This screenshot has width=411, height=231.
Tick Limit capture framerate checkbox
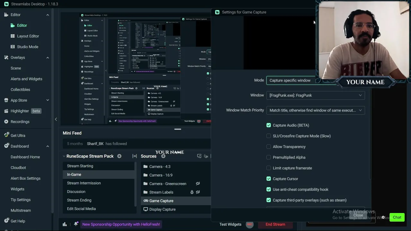(269, 168)
